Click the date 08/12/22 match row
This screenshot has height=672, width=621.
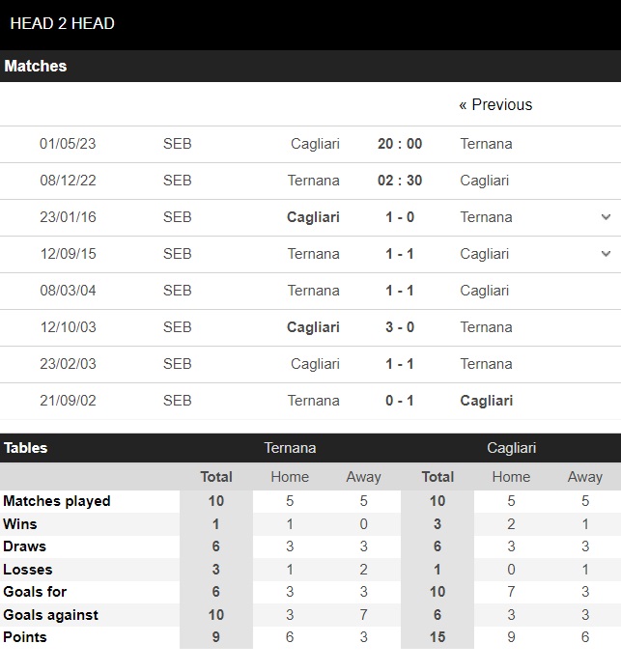click(x=68, y=181)
